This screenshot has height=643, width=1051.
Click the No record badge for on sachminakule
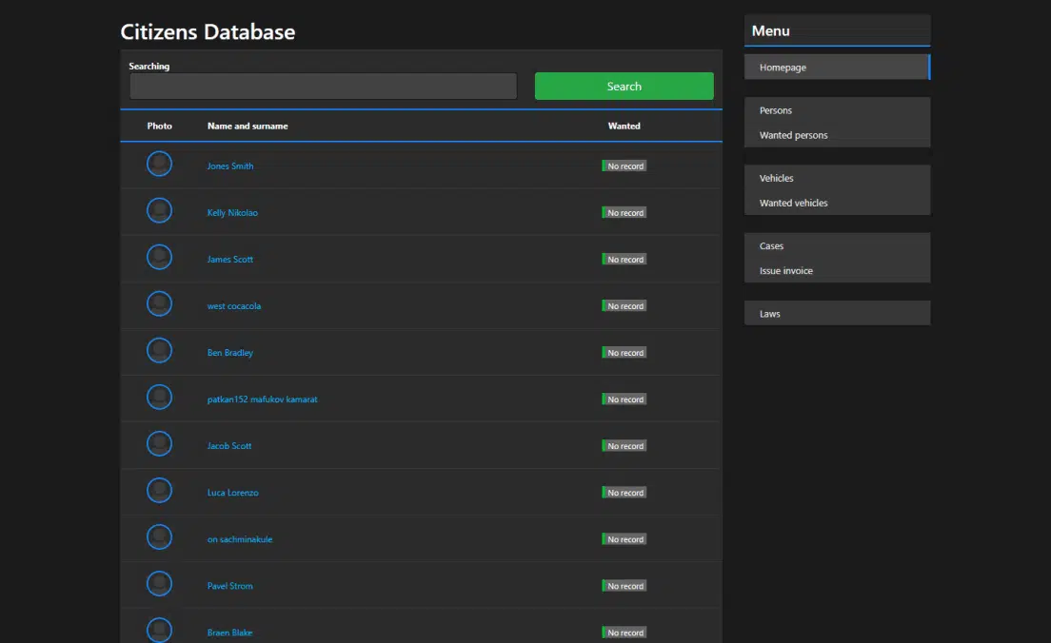click(x=625, y=539)
